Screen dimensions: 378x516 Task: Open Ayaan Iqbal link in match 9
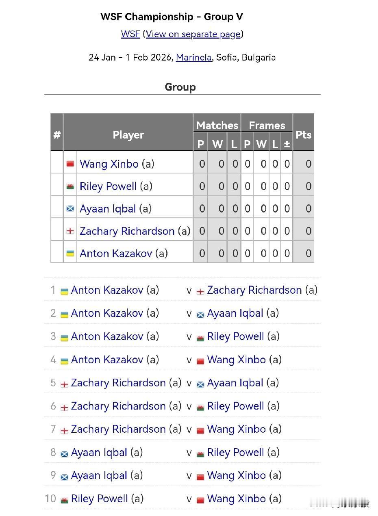tap(99, 475)
